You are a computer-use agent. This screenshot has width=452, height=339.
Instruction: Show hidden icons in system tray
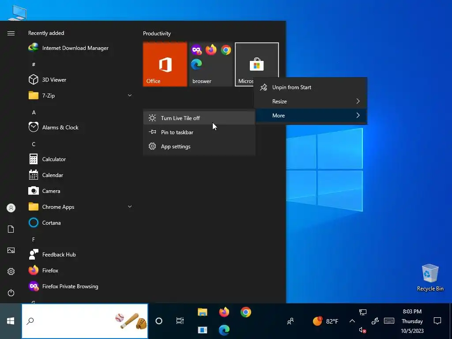[x=352, y=321]
